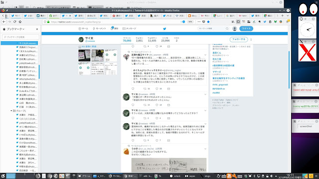Open the メッセージ nav item
Viewport: 319px width, 179px height.
point(130,29)
